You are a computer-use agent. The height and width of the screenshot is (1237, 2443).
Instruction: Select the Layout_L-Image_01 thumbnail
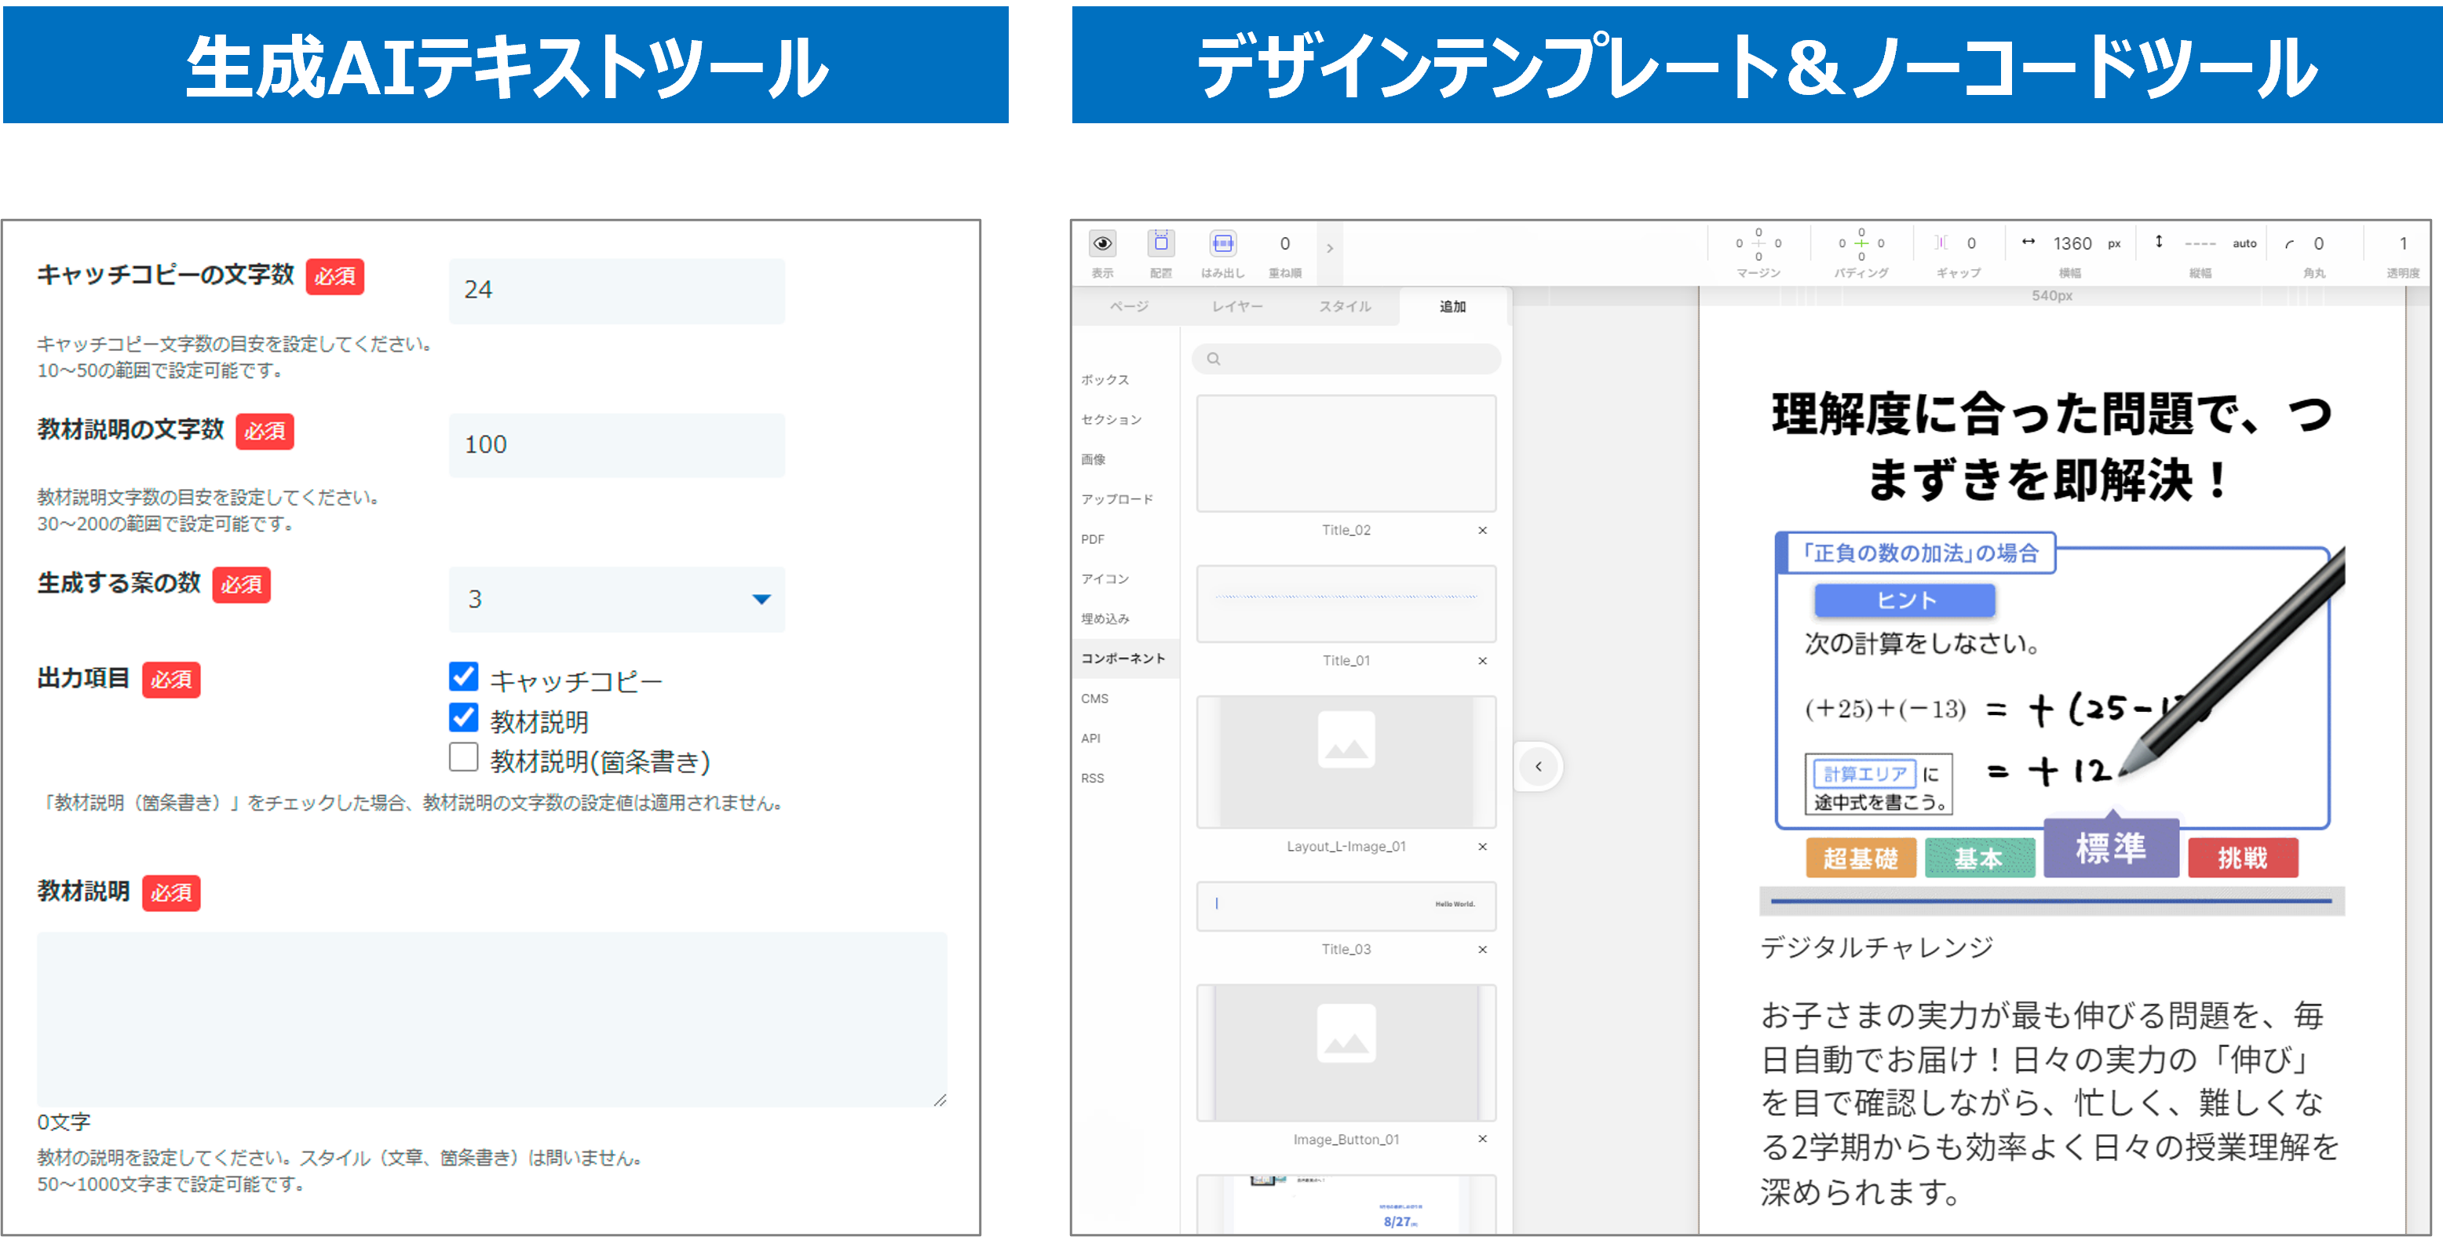[1346, 761]
